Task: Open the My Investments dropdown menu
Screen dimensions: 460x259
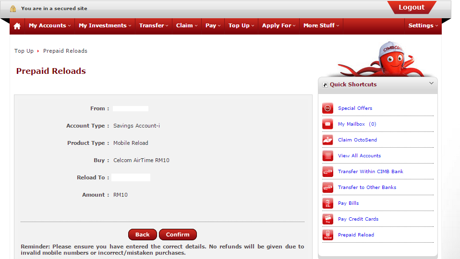Action: point(105,26)
